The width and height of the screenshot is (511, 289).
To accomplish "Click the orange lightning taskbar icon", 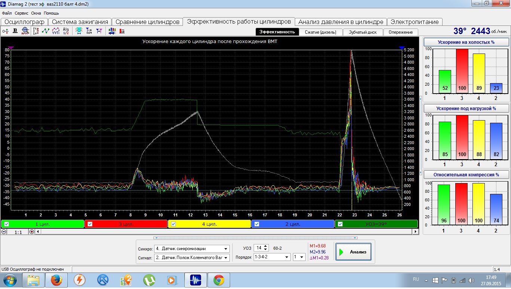I will click(80, 280).
